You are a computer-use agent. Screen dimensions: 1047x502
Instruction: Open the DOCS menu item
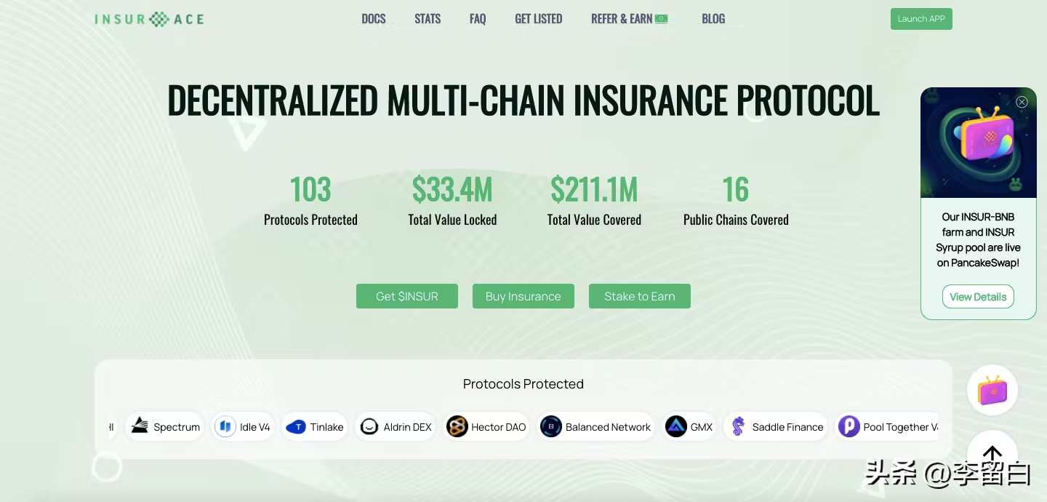click(x=374, y=19)
